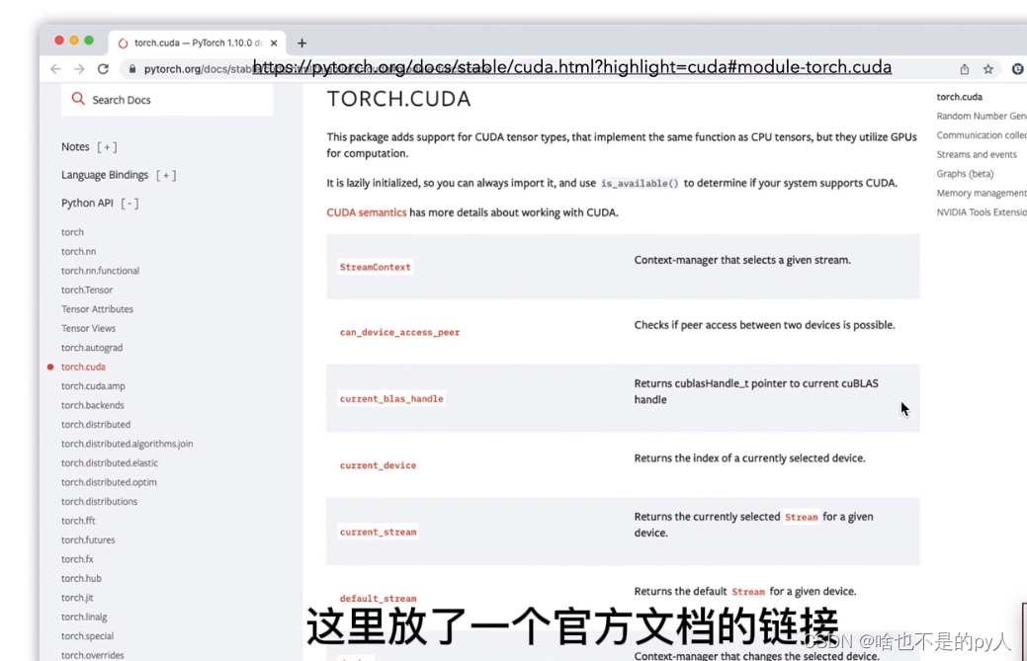Open torch in the sidebar
This screenshot has width=1027, height=661.
[x=72, y=232]
